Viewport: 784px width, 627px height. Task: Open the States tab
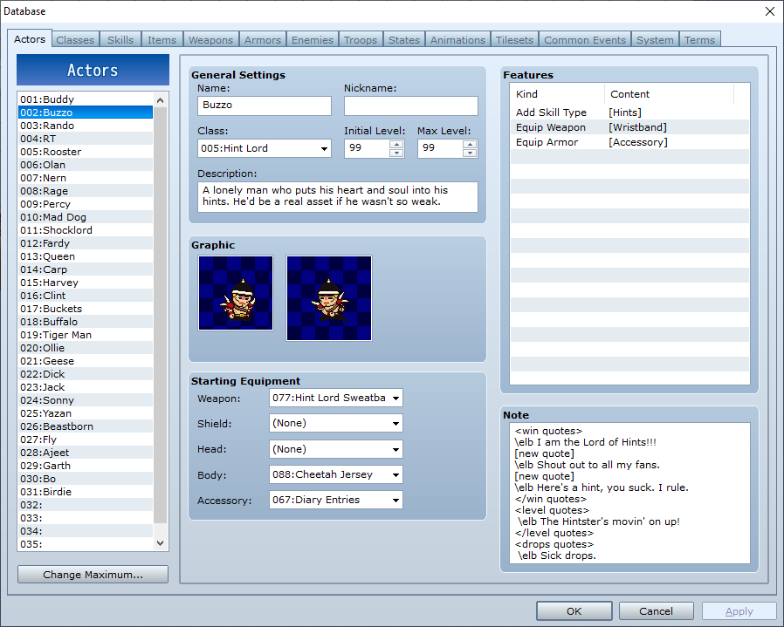point(404,40)
